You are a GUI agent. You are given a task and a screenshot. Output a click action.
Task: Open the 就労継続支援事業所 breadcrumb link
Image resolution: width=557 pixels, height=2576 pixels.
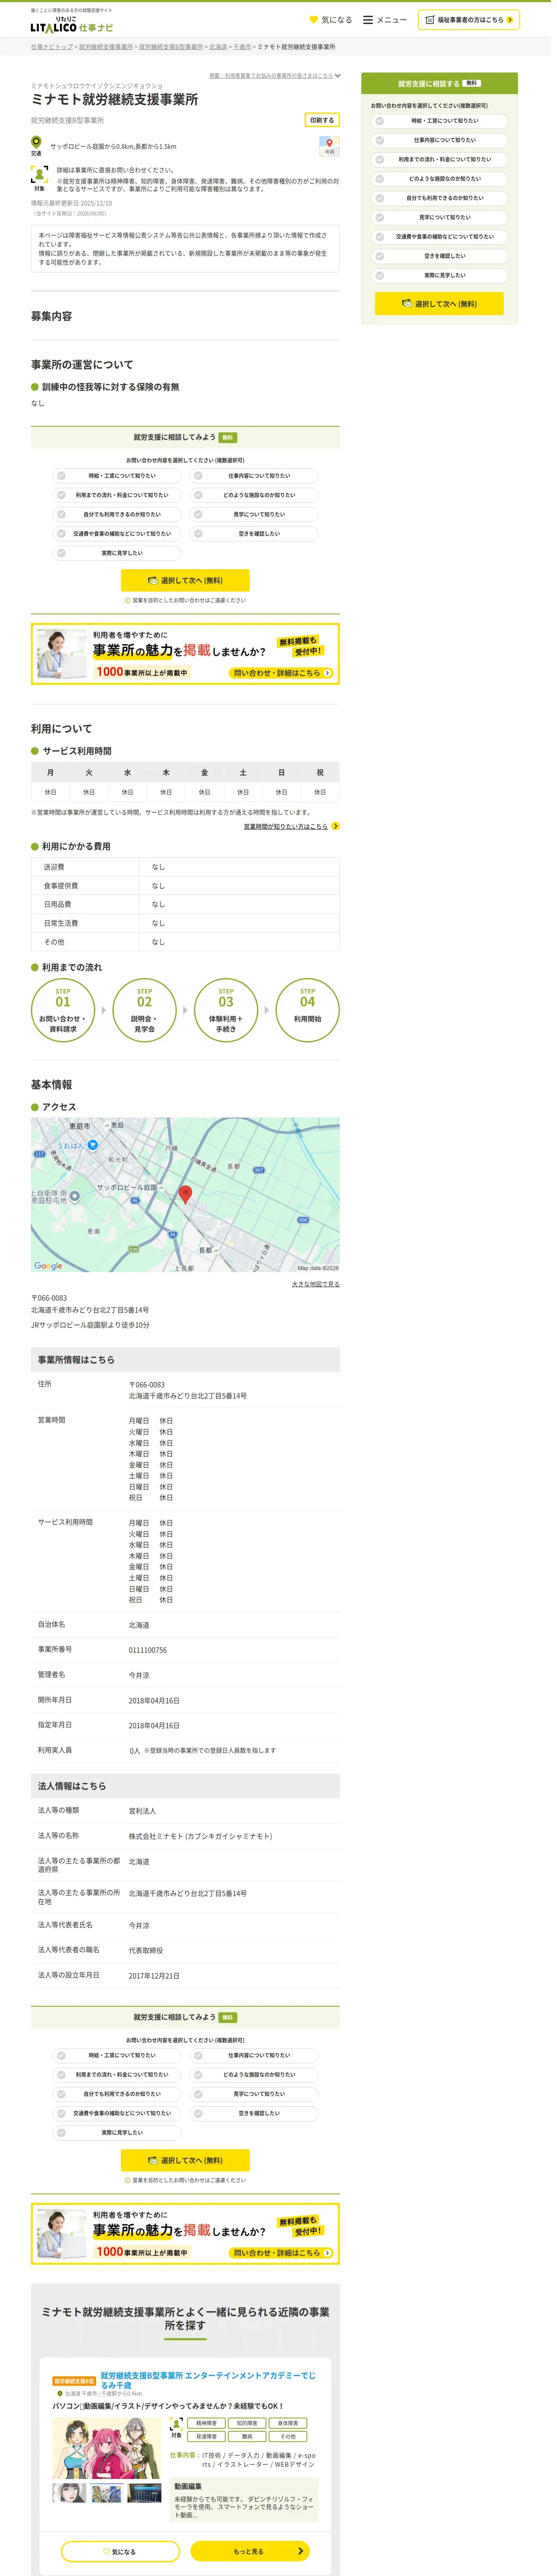click(x=107, y=47)
